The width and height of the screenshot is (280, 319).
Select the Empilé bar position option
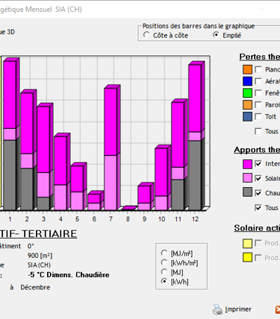(216, 35)
